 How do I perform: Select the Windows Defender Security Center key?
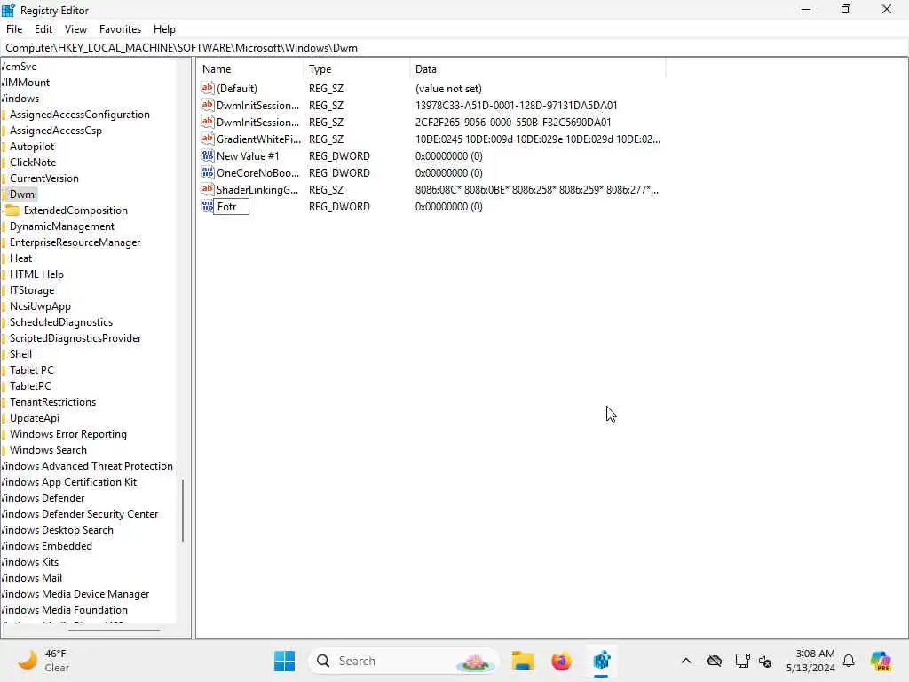coord(79,514)
